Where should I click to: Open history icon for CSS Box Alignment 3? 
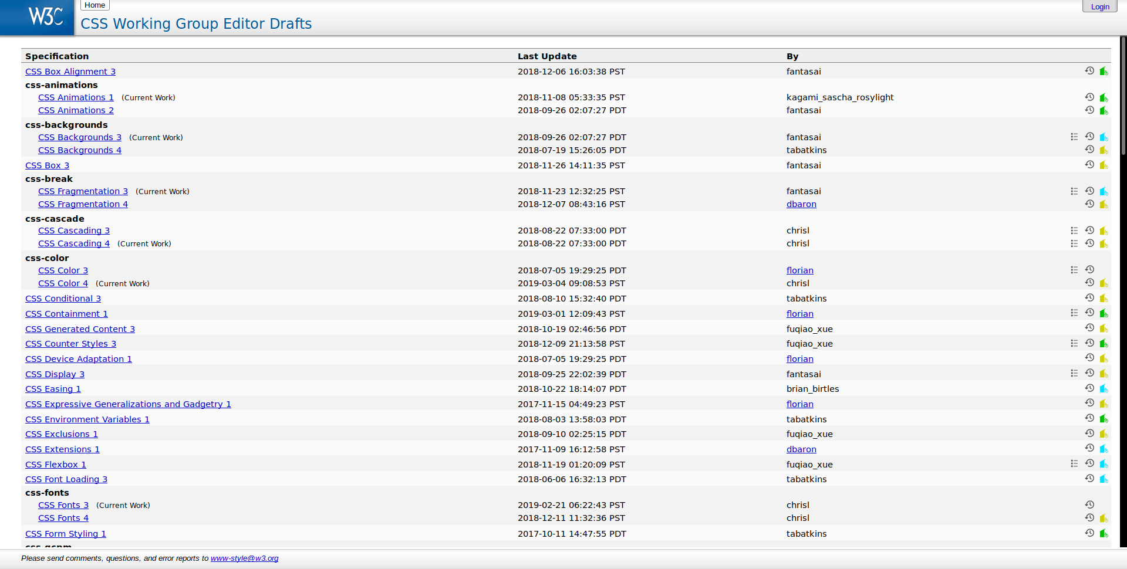coord(1089,71)
